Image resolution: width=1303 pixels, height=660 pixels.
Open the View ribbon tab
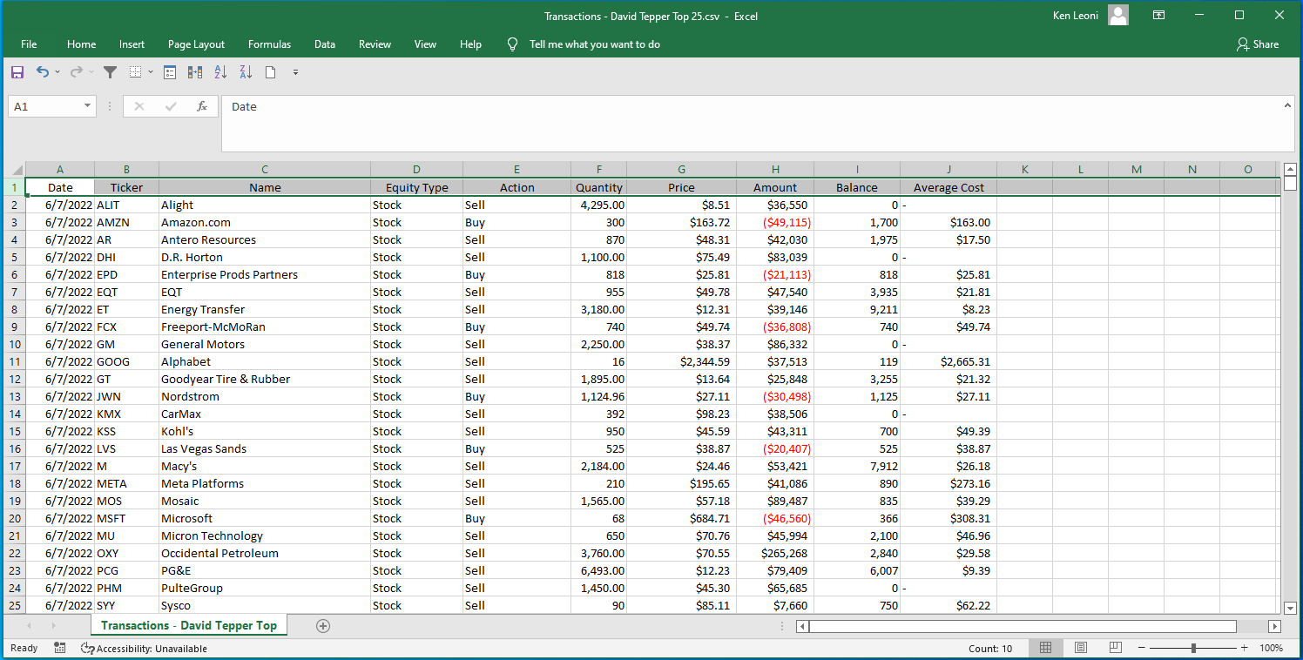coord(426,44)
